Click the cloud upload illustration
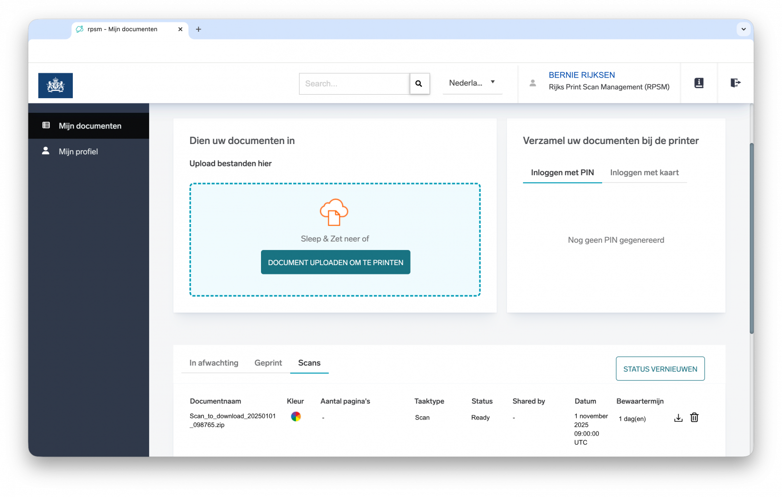The width and height of the screenshot is (782, 497). pyautogui.click(x=334, y=212)
